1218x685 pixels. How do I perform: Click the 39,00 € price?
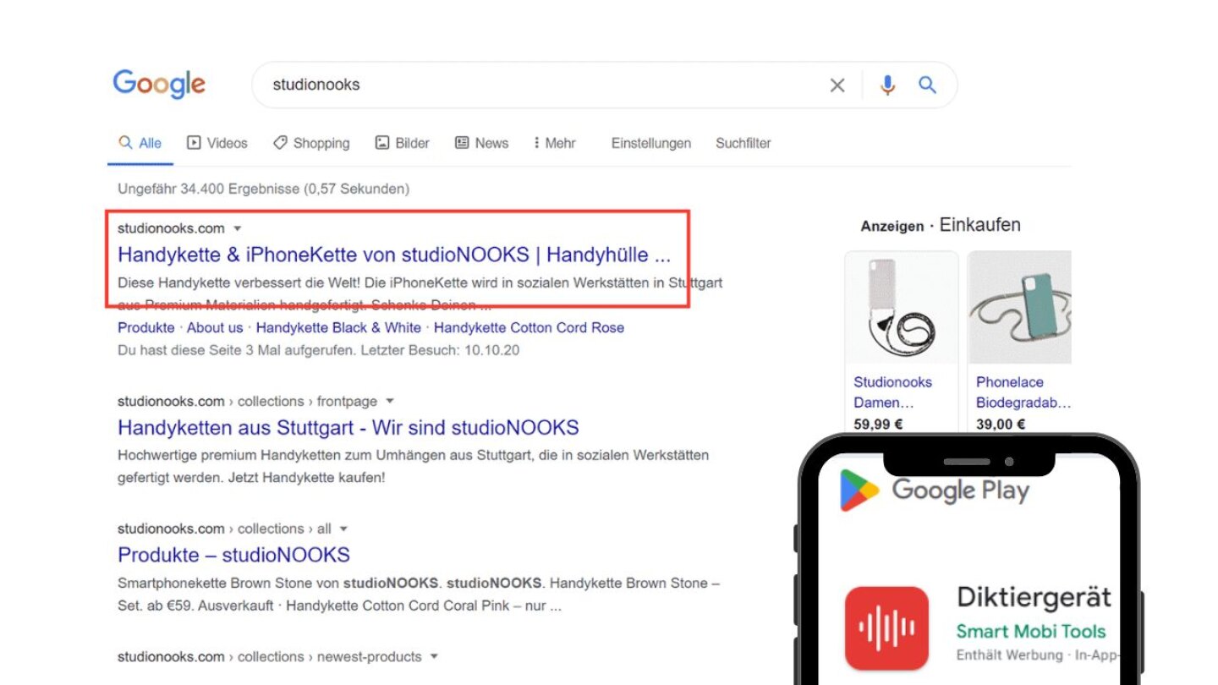1001,425
